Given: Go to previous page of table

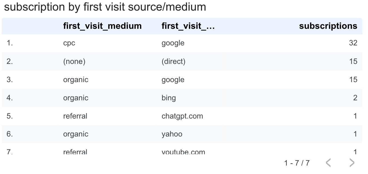Looking at the screenshot, I should click(x=328, y=163).
